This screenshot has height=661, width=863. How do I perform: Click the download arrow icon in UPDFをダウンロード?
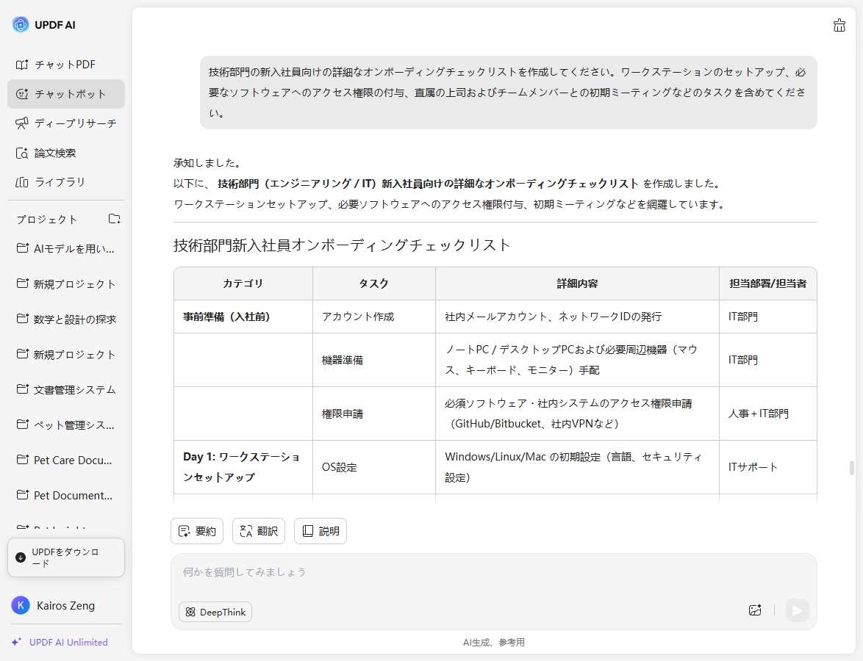pos(21,557)
